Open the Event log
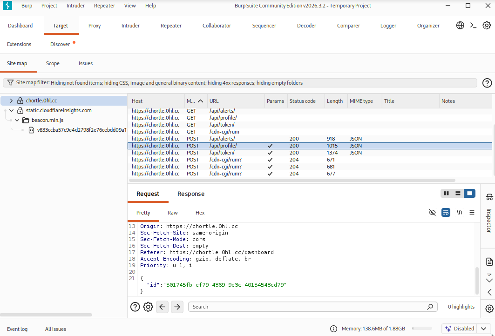Viewport: 495px width, 336px height. coord(17,329)
